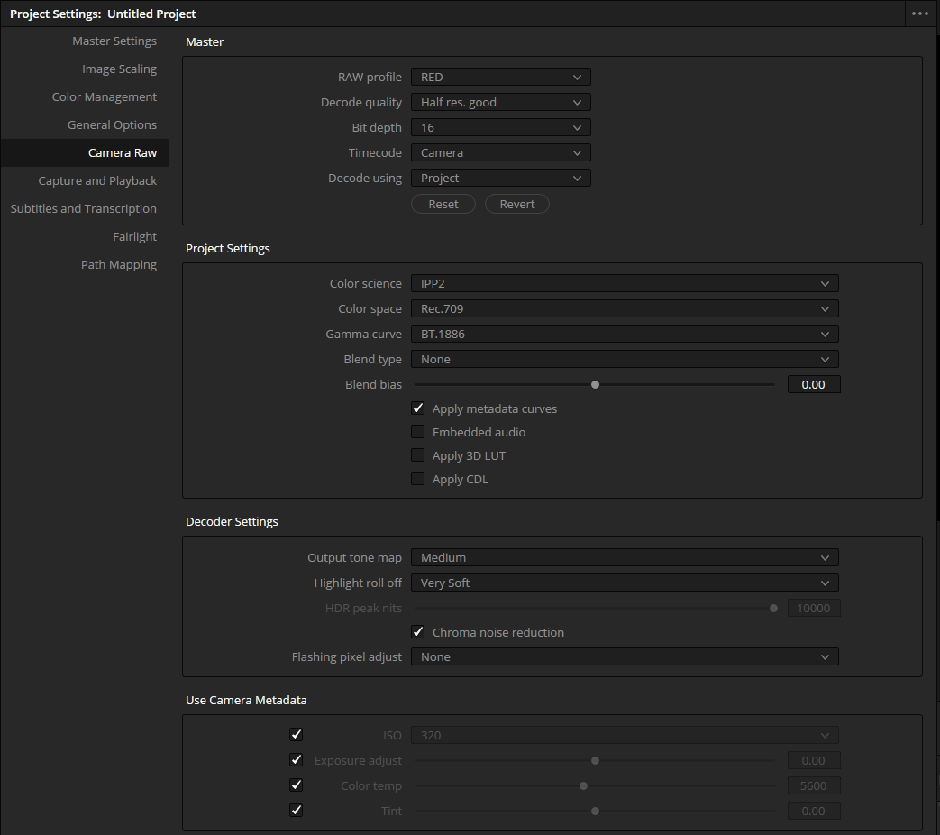Enable the Embedded audio checkbox

click(417, 431)
